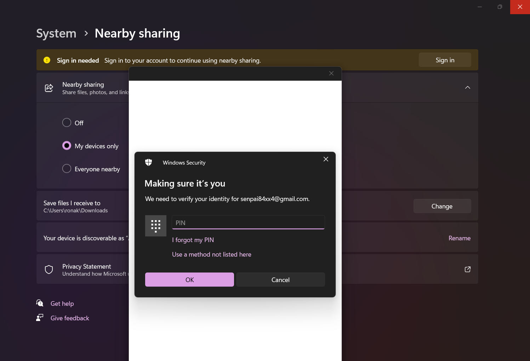Click Sign in on the warning banner

click(445, 60)
